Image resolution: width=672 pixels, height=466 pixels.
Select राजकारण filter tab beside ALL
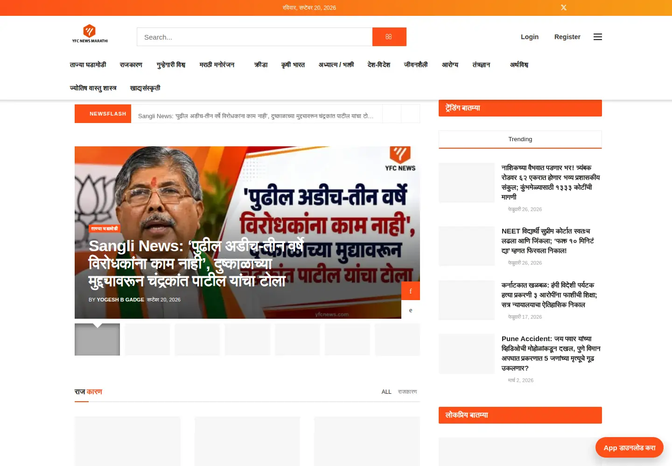tap(407, 392)
